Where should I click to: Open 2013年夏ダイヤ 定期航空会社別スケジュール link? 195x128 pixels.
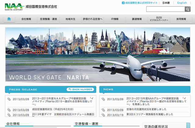click(63, 114)
